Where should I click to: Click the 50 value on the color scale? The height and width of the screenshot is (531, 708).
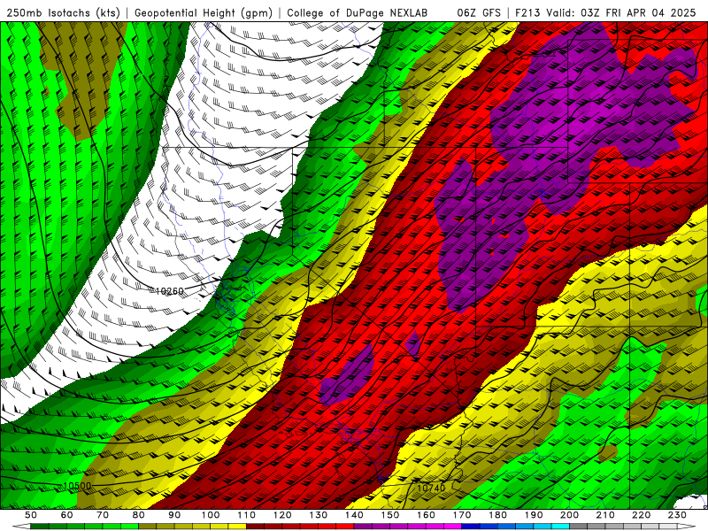pos(31,515)
